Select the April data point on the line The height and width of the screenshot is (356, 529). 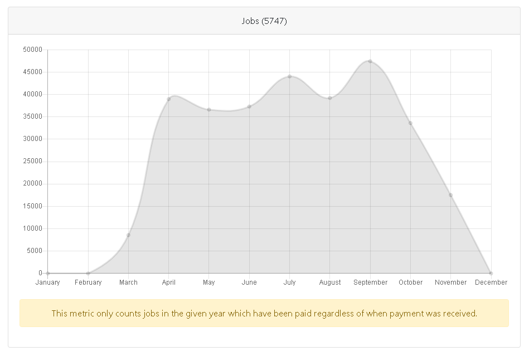[x=169, y=99]
